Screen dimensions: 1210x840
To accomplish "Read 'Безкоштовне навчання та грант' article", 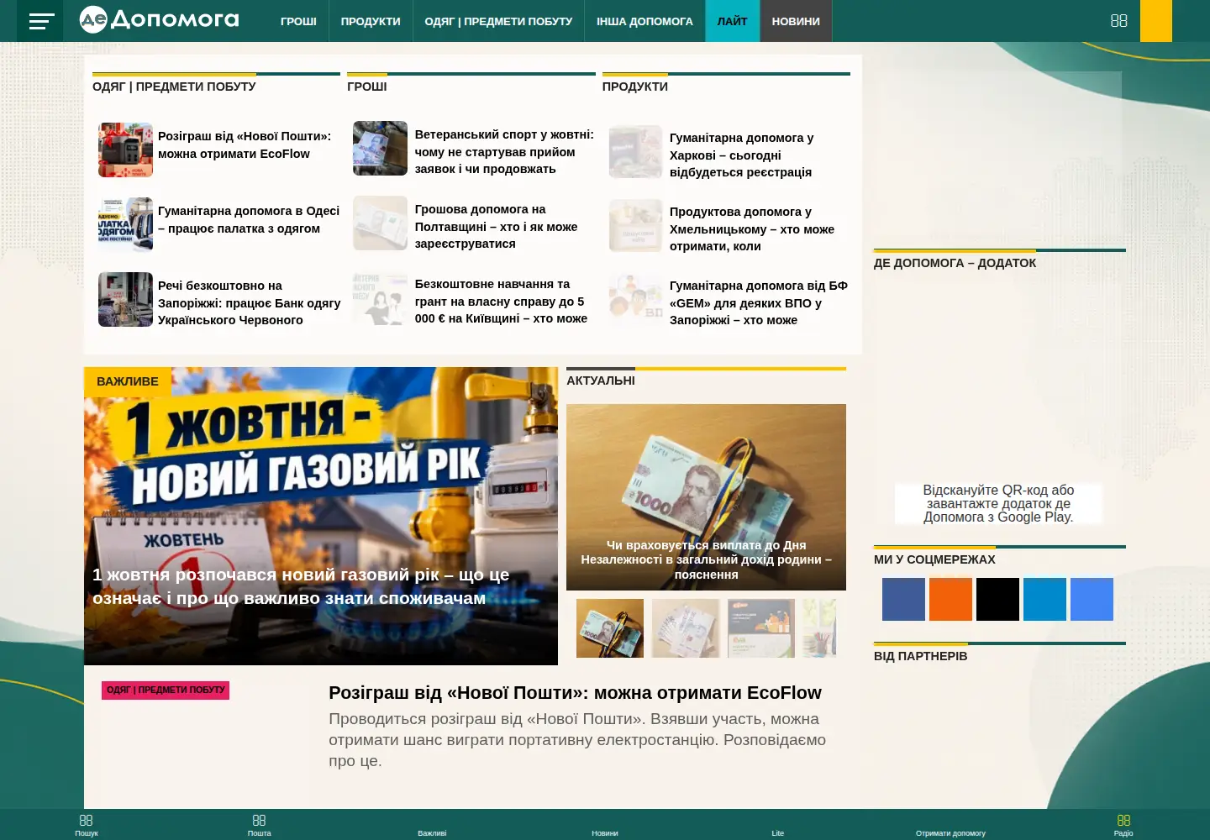I will pos(501,301).
